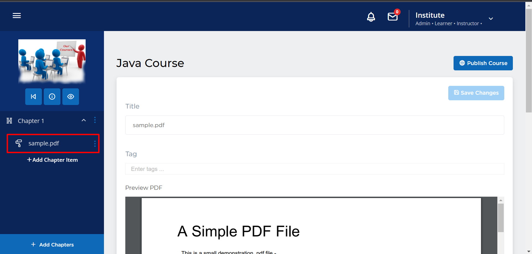Click the sample.pdf item type icon
The width and height of the screenshot is (532, 254).
[19, 143]
